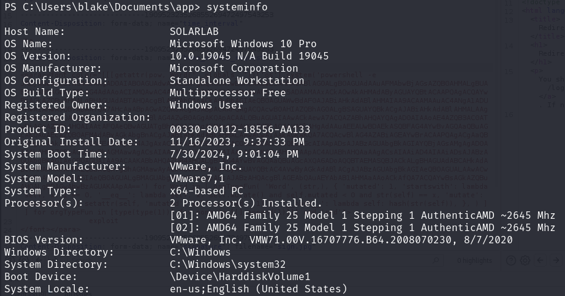Click the 'Boot Device:' label
This screenshot has width=565, height=296.
(x=40, y=277)
